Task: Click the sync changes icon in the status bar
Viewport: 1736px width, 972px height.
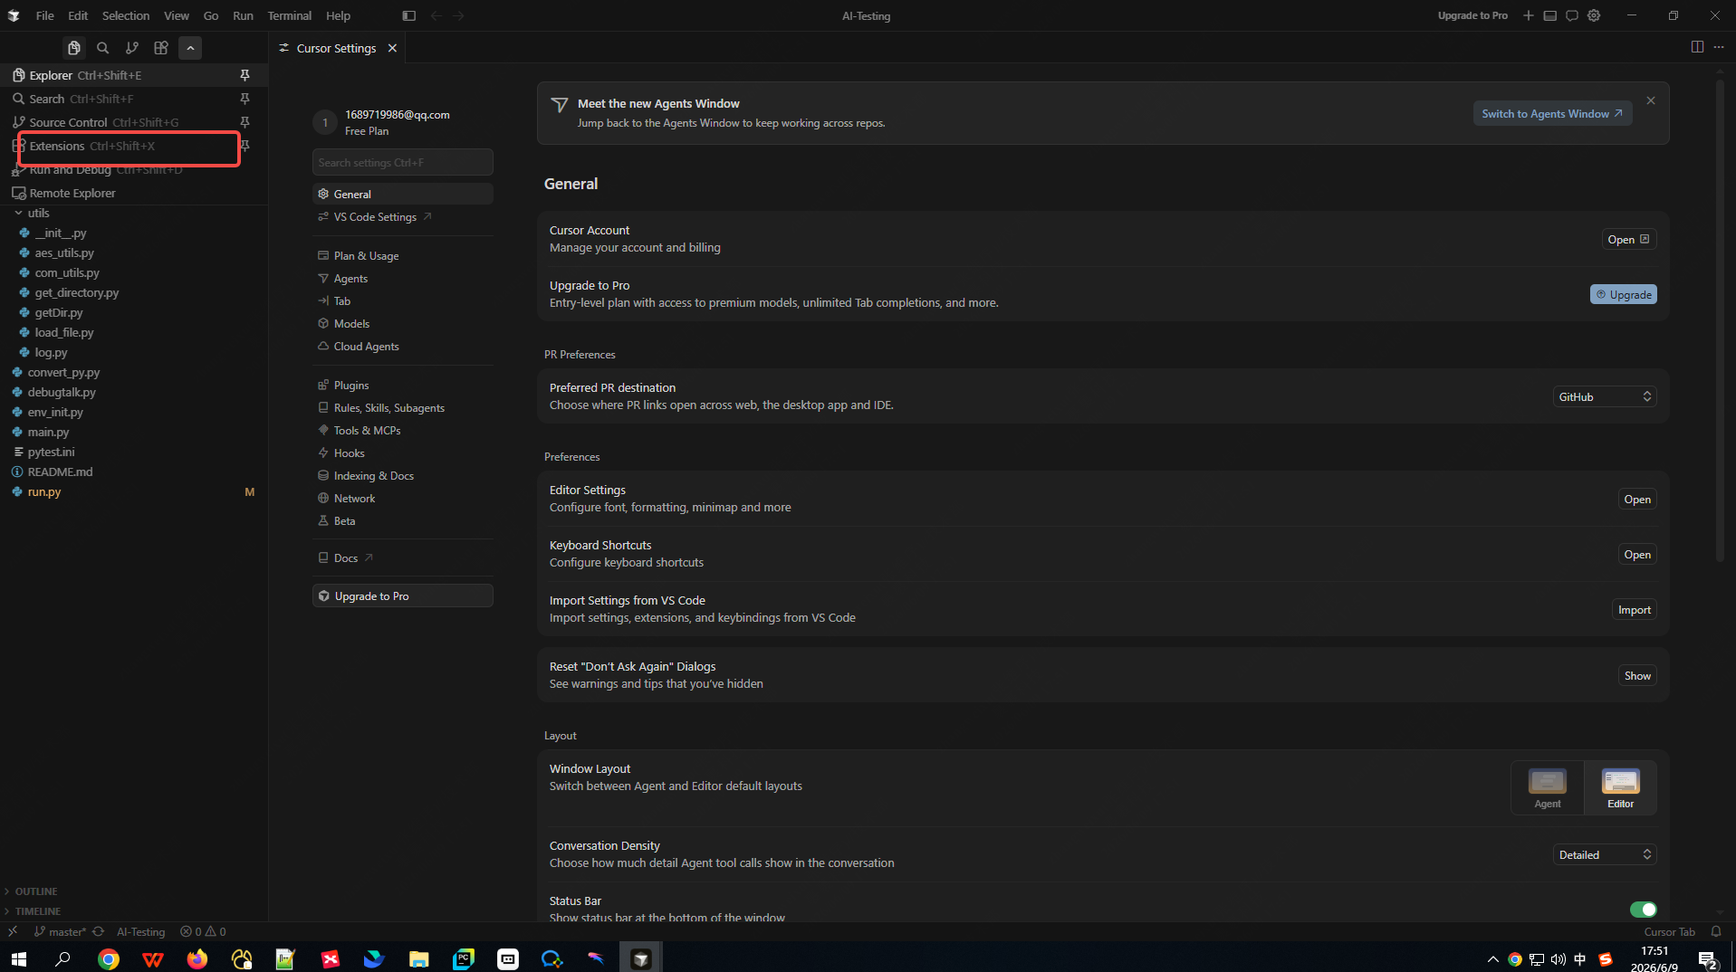Action: (98, 931)
